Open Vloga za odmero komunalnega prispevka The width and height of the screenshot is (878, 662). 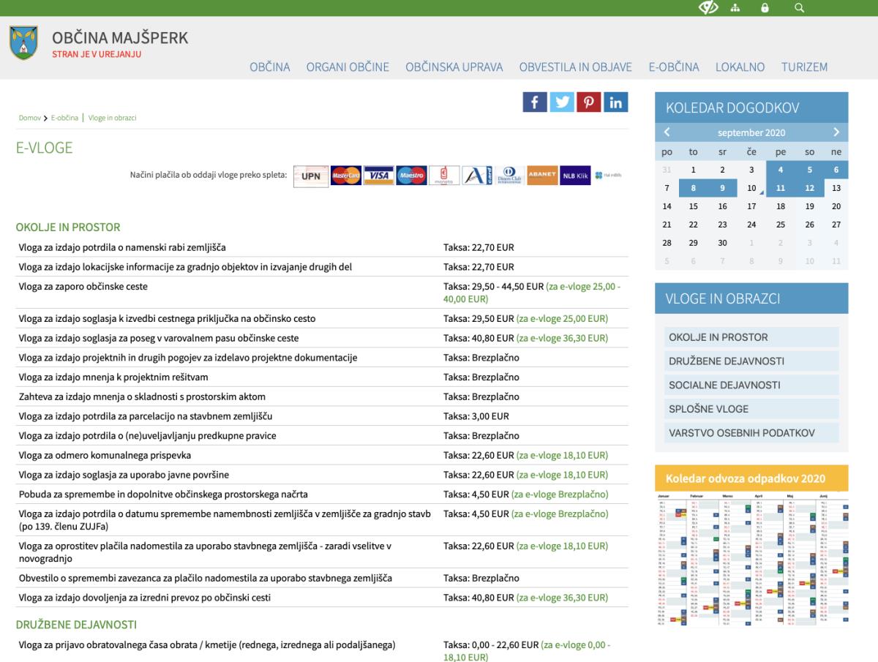pos(105,455)
